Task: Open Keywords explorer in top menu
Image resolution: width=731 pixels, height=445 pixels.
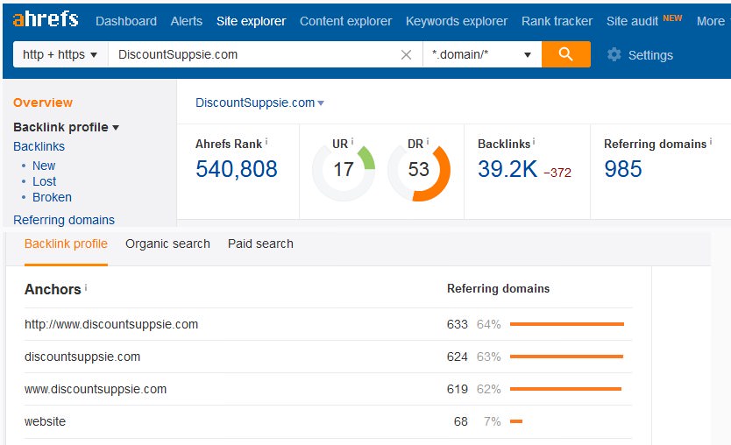Action: [456, 21]
